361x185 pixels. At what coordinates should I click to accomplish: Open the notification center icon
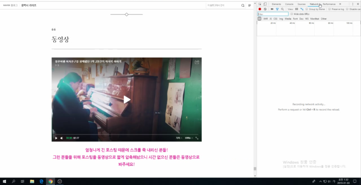pyautogui.click(x=355, y=181)
